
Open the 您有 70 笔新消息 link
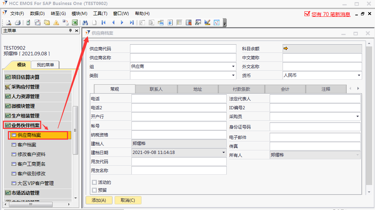click(x=331, y=14)
